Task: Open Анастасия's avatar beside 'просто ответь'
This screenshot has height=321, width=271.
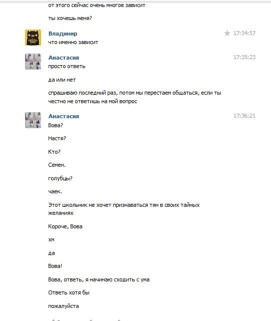Action: pos(33,62)
